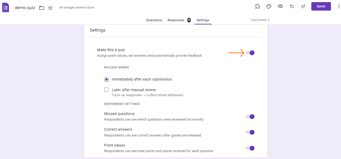The image size is (341, 159).
Task: Click the Undo arrow icon
Action: (292, 6)
